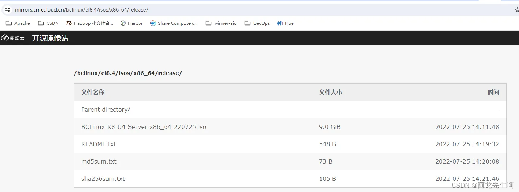This screenshot has width=519, height=192.
Task: Open the DevOps bookmarks folder
Action: (257, 23)
